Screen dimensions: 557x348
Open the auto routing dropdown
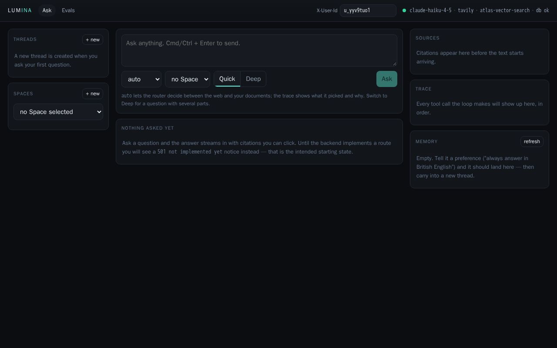point(141,79)
